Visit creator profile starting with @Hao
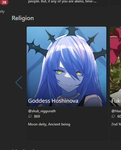 pos(116,111)
